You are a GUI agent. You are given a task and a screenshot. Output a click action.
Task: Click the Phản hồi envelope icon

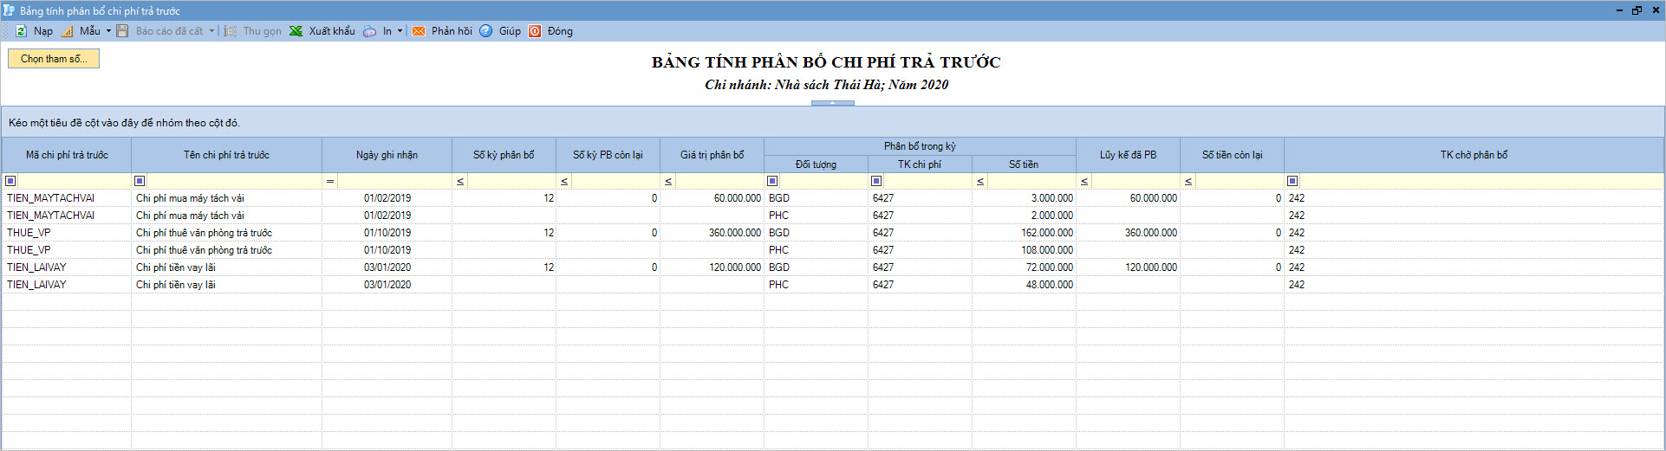(419, 31)
